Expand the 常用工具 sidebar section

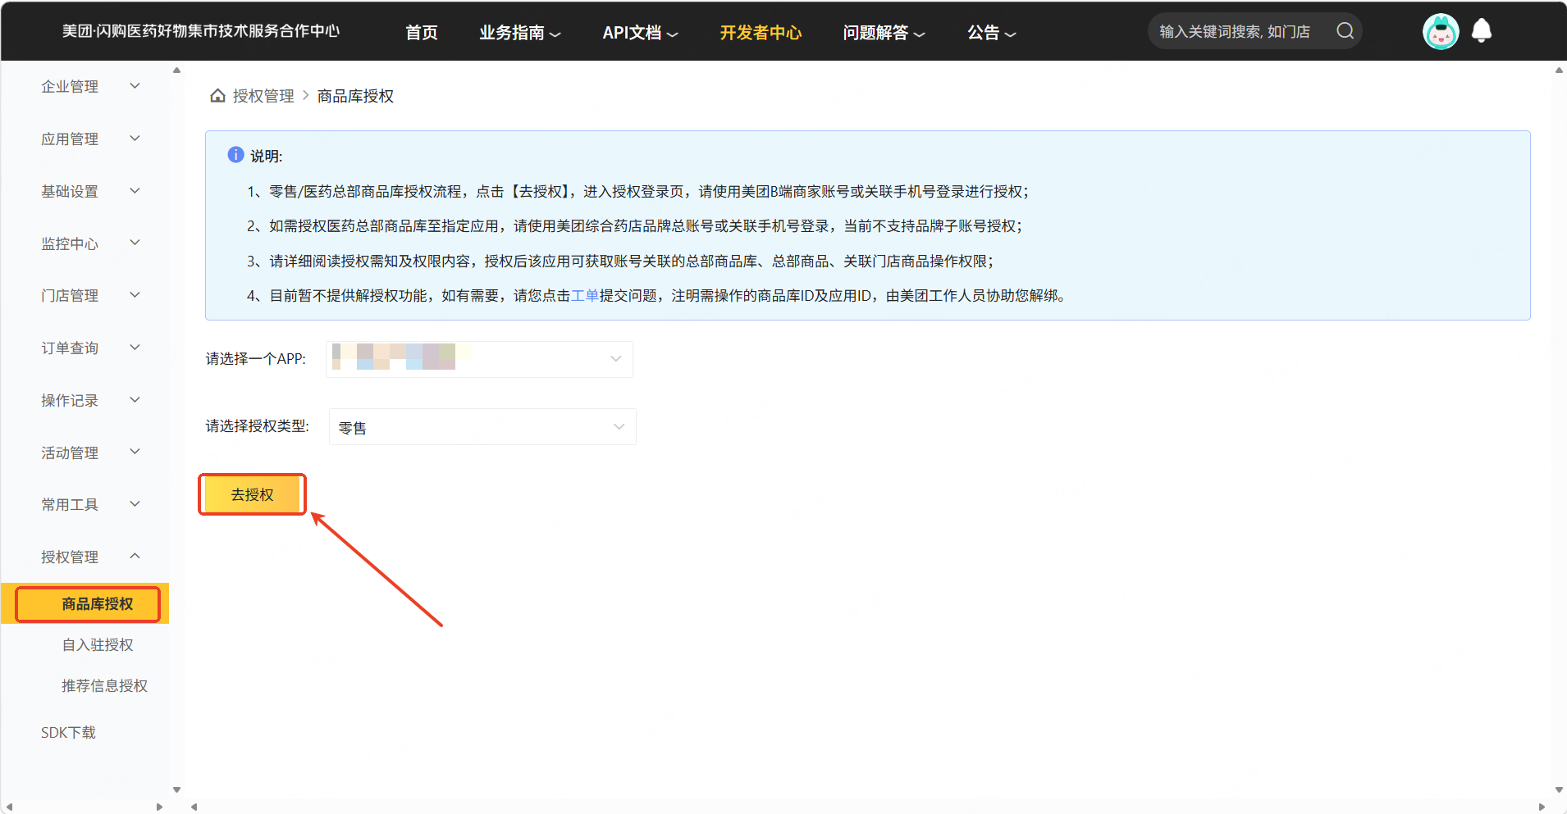[x=90, y=504]
